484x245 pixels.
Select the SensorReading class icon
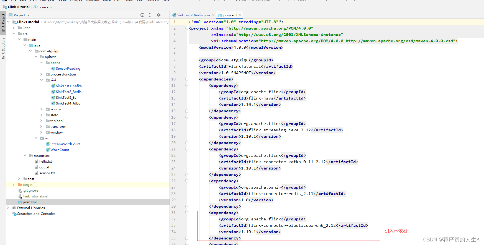[53, 69]
